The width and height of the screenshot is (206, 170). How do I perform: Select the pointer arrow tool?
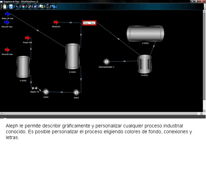pyautogui.click(x=17, y=6)
